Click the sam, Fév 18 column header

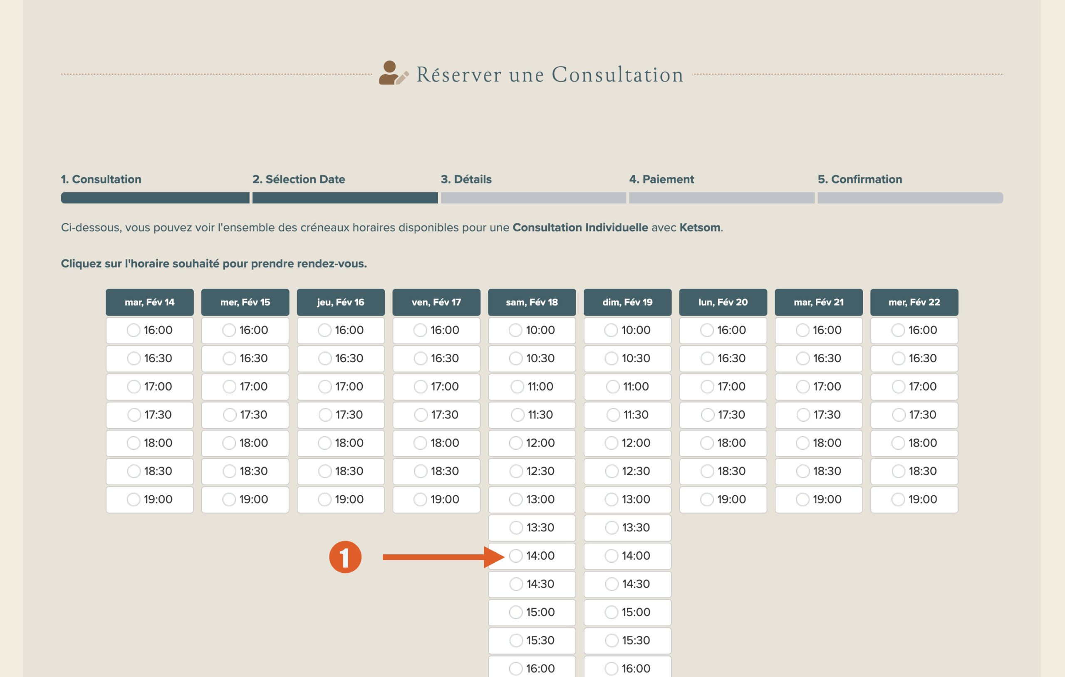tap(532, 302)
